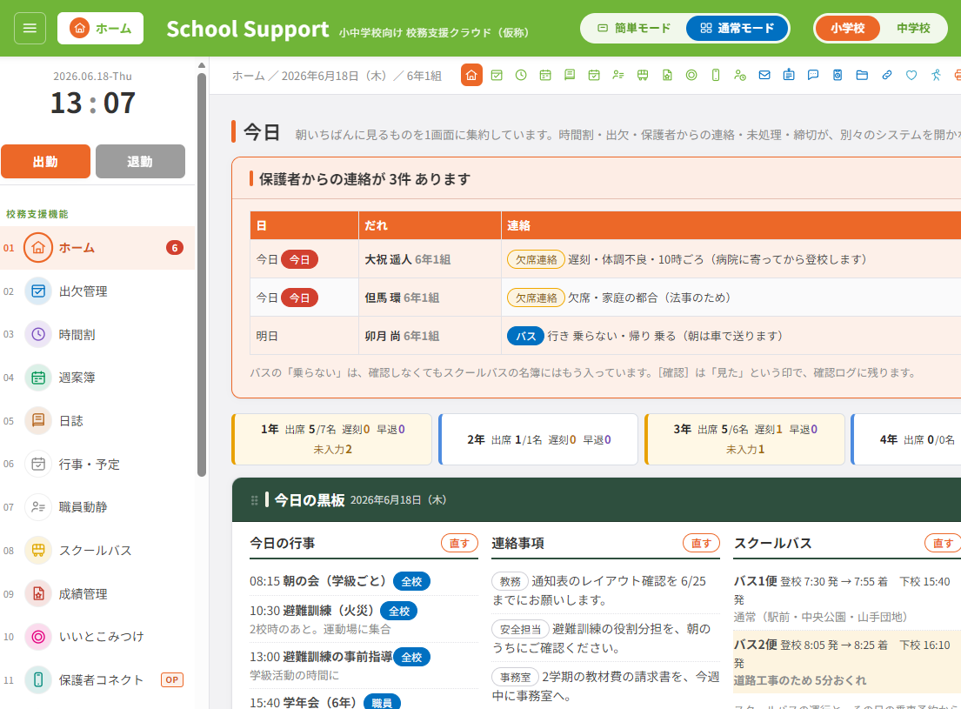Viewport: 961px width, 709px height.
Task: Open attendance checkbox icon in top icon bar
Action: coord(497,75)
